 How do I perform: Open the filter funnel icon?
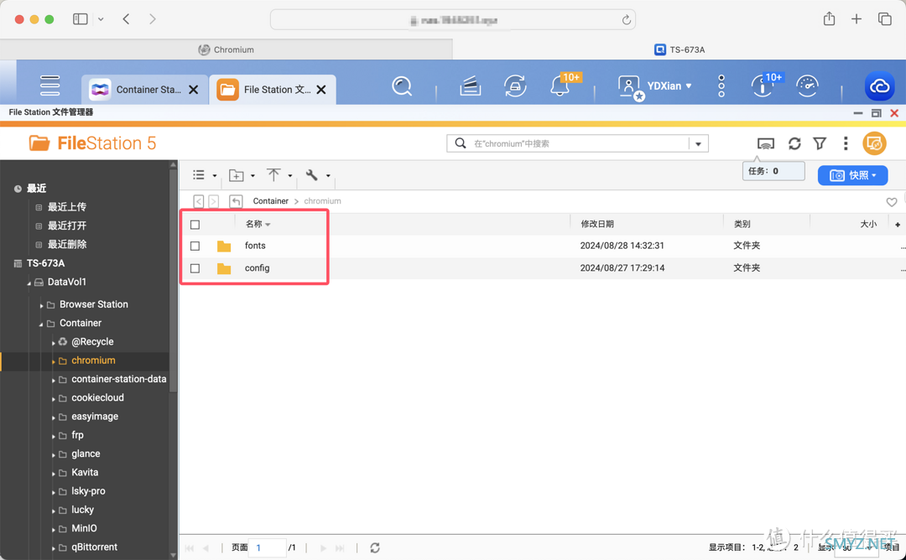pos(820,144)
